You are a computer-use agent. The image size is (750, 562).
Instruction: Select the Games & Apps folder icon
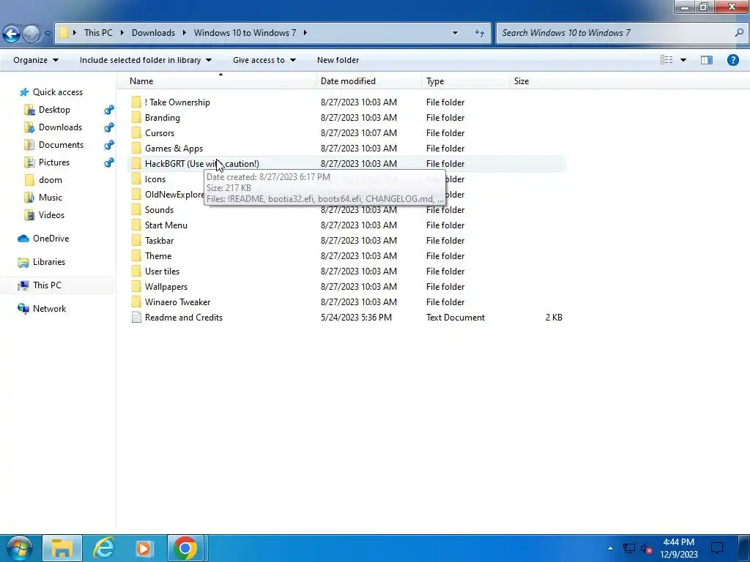click(x=136, y=148)
